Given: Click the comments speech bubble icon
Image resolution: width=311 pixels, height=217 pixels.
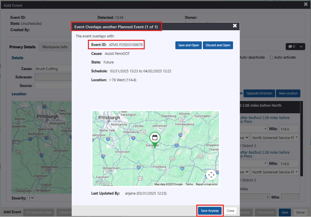Looking at the screenshot, I should (x=291, y=46).
